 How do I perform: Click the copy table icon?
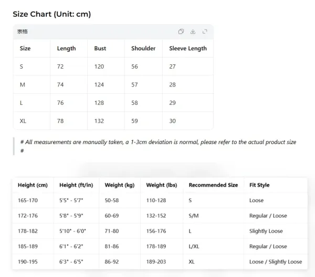coord(181,31)
